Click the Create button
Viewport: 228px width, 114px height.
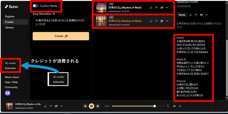61,36
